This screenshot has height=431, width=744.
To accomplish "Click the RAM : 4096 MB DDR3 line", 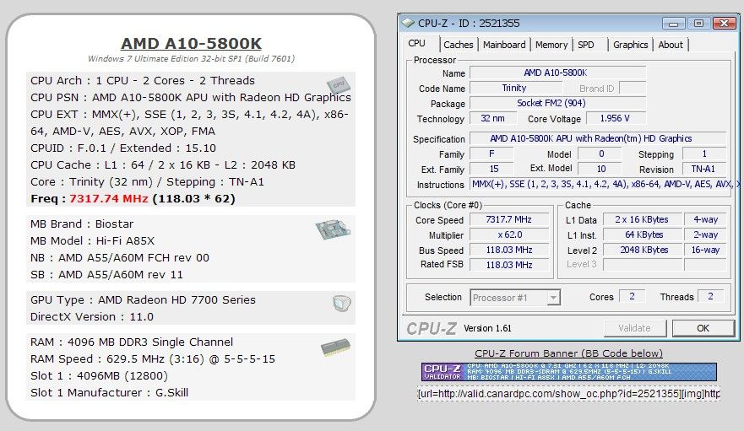I will (132, 342).
